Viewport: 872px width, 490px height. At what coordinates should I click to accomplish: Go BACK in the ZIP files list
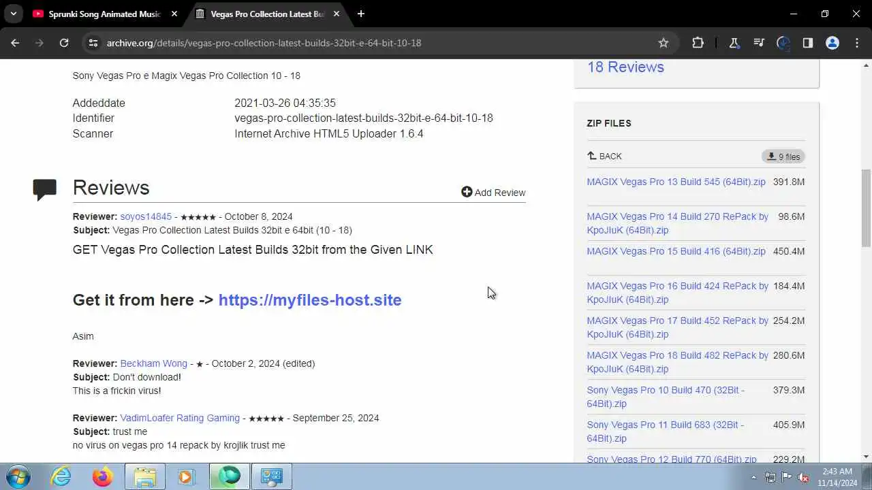(x=604, y=156)
